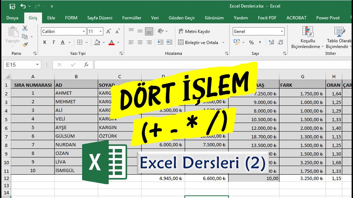Decrease the cell indent
The image size is (353, 198).
tap(161, 42)
